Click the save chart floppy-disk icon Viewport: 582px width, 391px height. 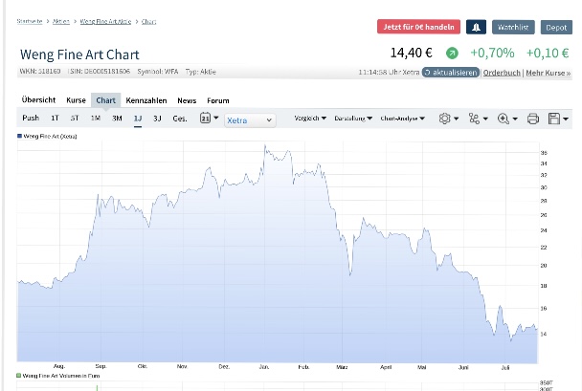point(554,119)
